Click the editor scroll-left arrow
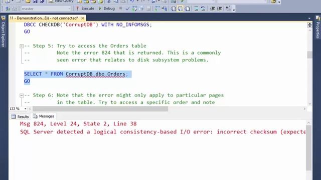The height and width of the screenshot is (180, 321). coord(30,109)
